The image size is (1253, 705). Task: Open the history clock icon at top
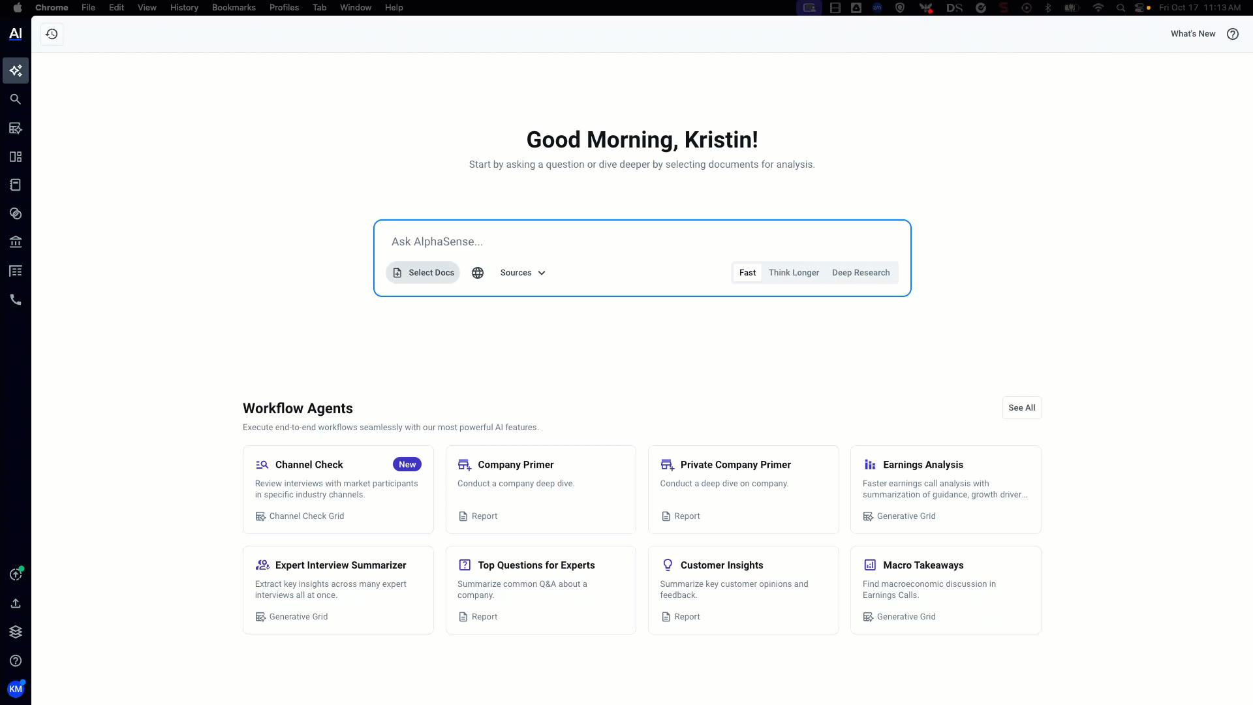click(52, 34)
